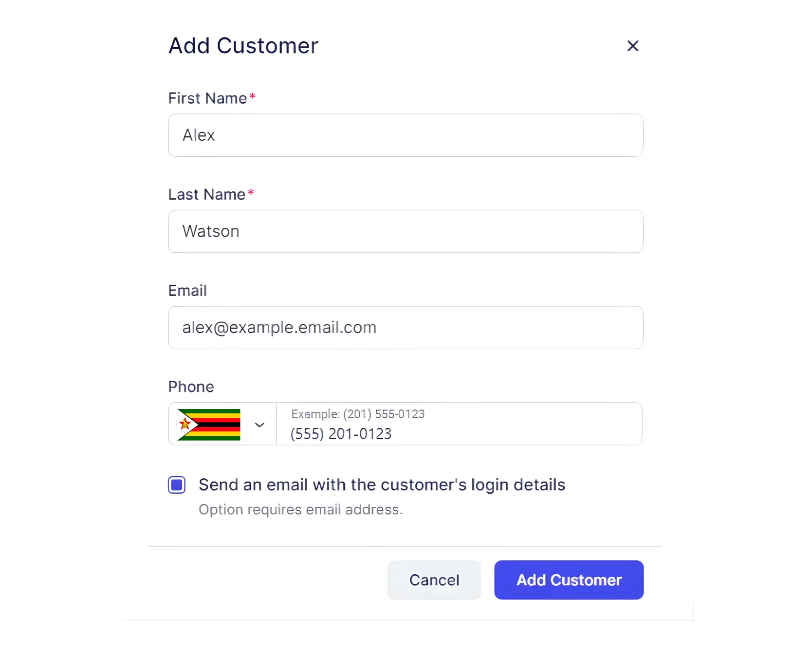The width and height of the screenshot is (811, 671).
Task: Click the Add Customer button
Action: 569,580
